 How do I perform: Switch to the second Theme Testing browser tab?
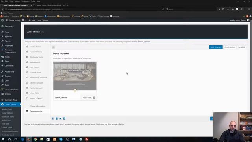(x=49, y=5)
